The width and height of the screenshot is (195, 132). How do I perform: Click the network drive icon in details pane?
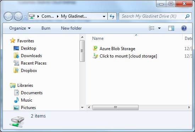pyautogui.click(x=17, y=122)
